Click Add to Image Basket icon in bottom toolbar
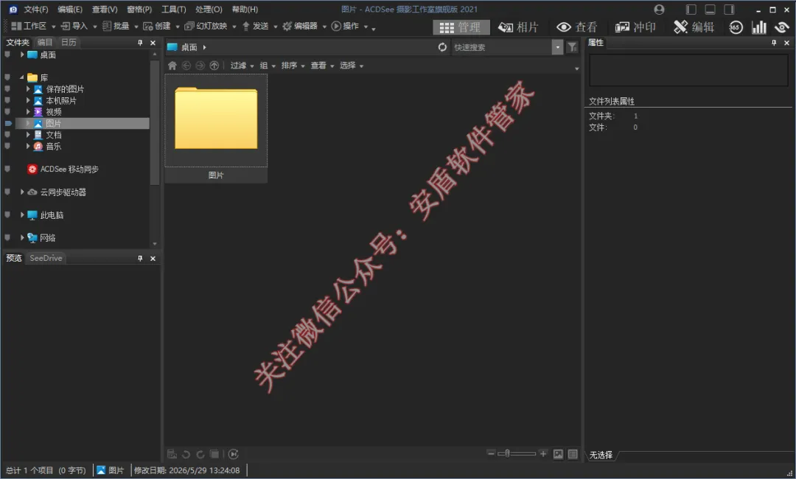This screenshot has height=479, width=796. [172, 454]
